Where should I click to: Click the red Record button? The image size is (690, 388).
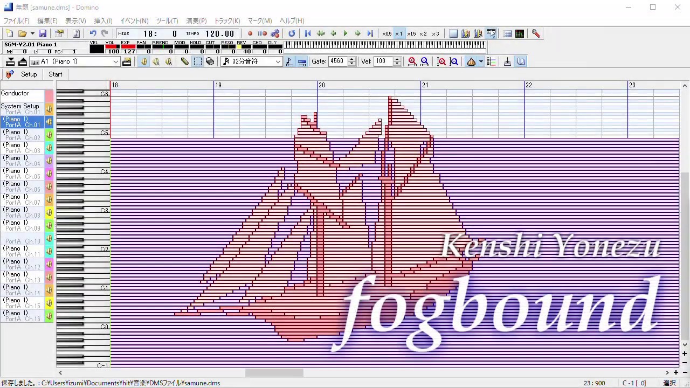250,33
